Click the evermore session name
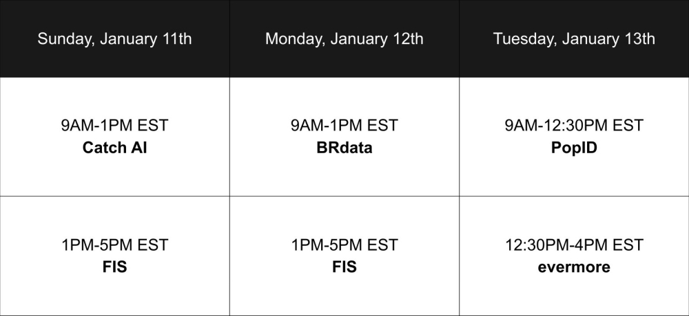This screenshot has height=316, width=689. pos(574,267)
